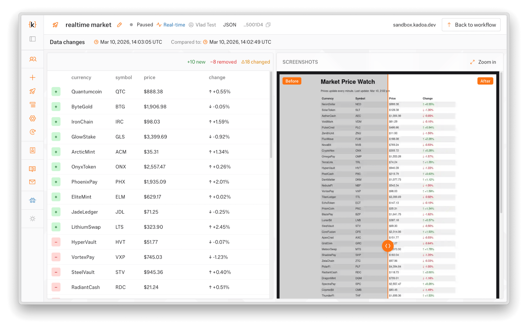Viewport: 528px width, 329px height.
Task: Rename workflow with the pencil edit icon
Action: [x=119, y=25]
